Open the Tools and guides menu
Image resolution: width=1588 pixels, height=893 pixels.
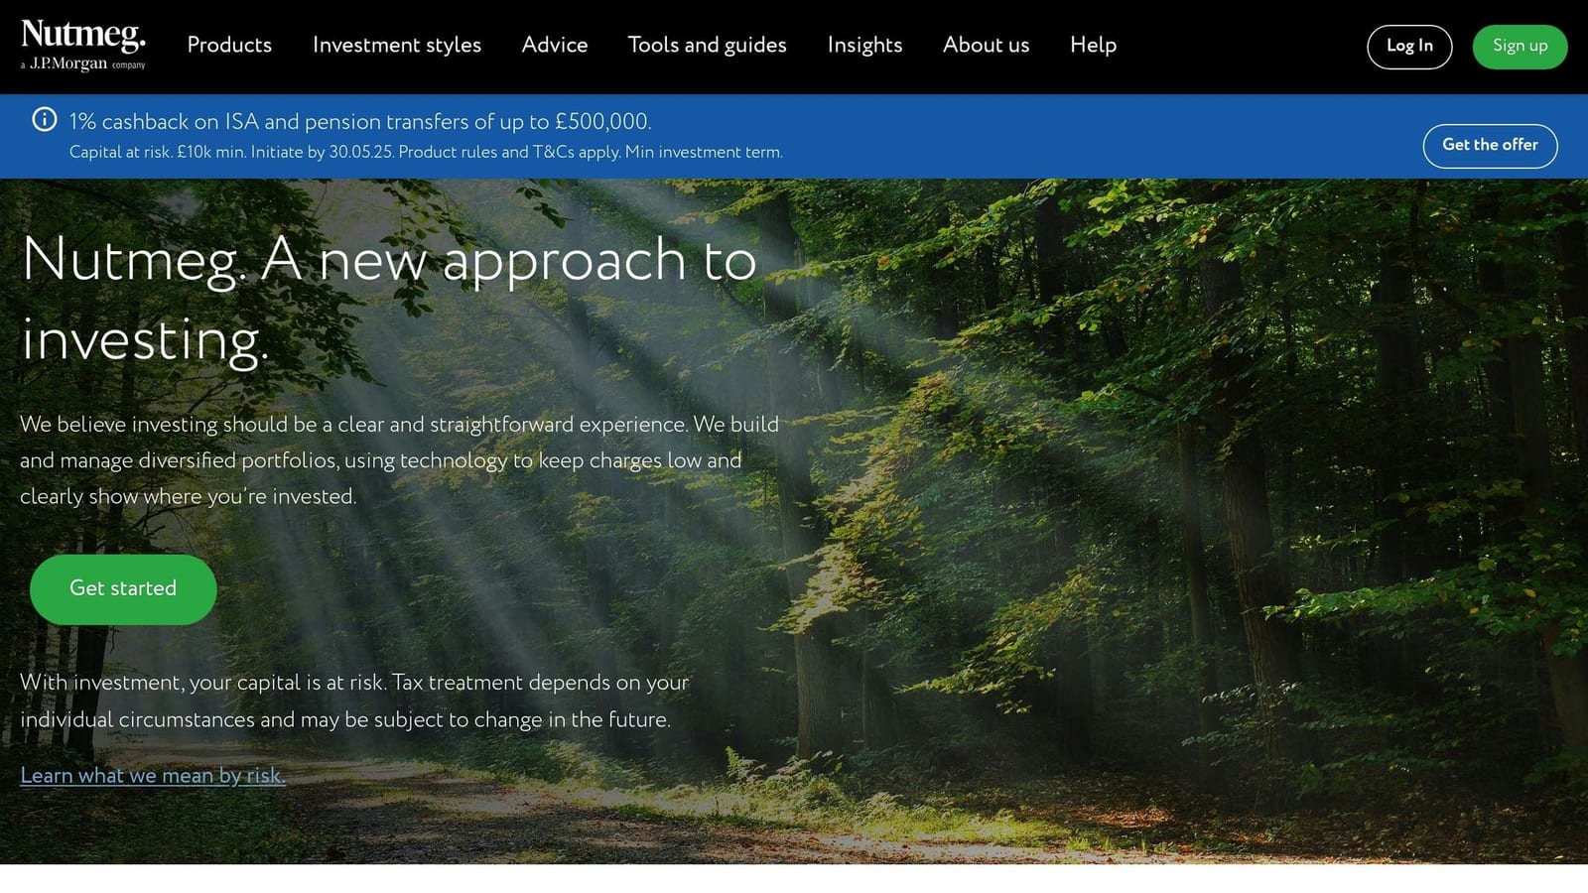click(x=708, y=45)
